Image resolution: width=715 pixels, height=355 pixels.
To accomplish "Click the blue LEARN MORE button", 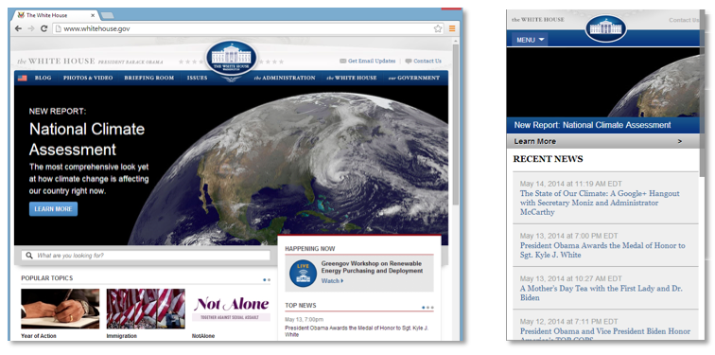I will tap(53, 209).
